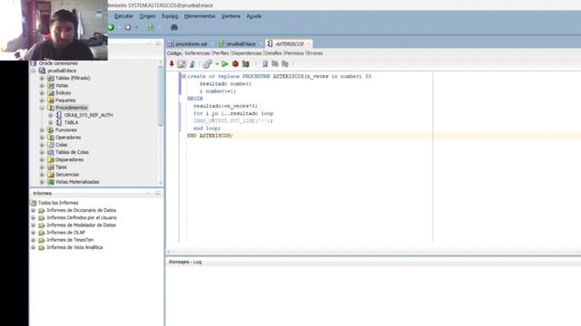Open the Perfiles sub-tab
581x326 pixels.
click(222, 53)
